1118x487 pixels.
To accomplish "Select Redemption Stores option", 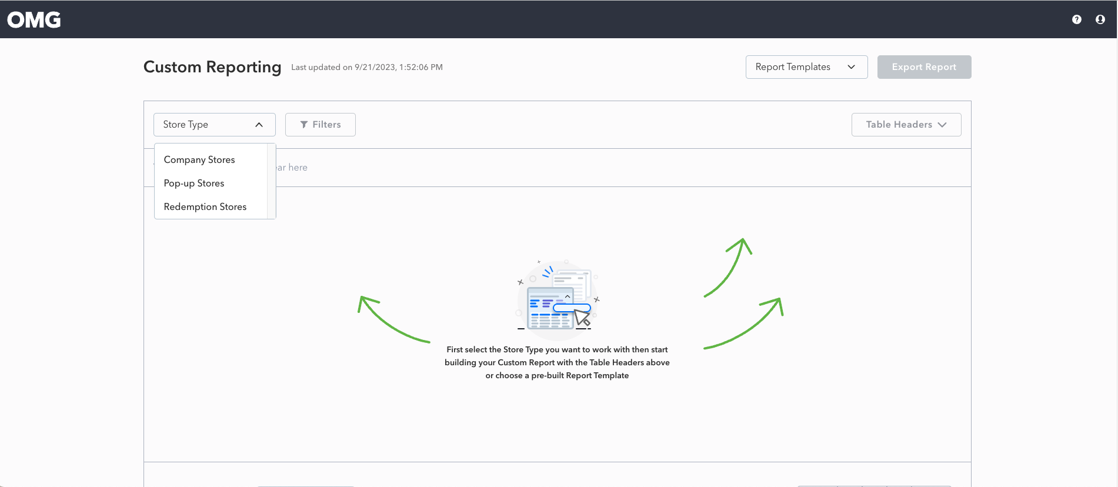I will click(211, 207).
